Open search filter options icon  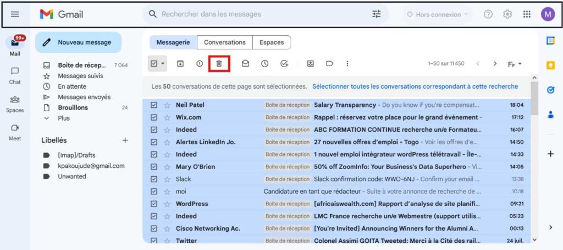coord(376,14)
